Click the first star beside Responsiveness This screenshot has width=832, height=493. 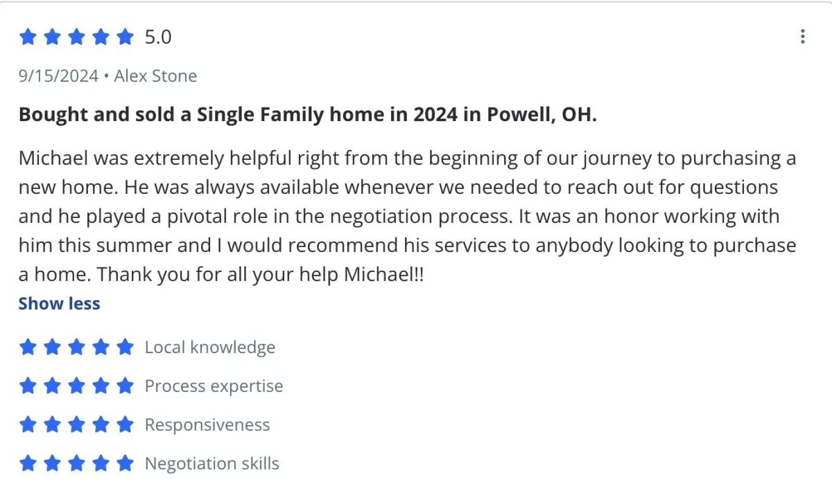pos(28,424)
